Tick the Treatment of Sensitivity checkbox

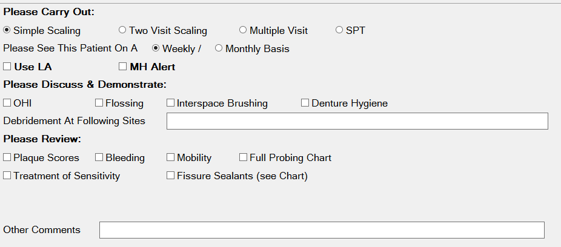point(7,176)
